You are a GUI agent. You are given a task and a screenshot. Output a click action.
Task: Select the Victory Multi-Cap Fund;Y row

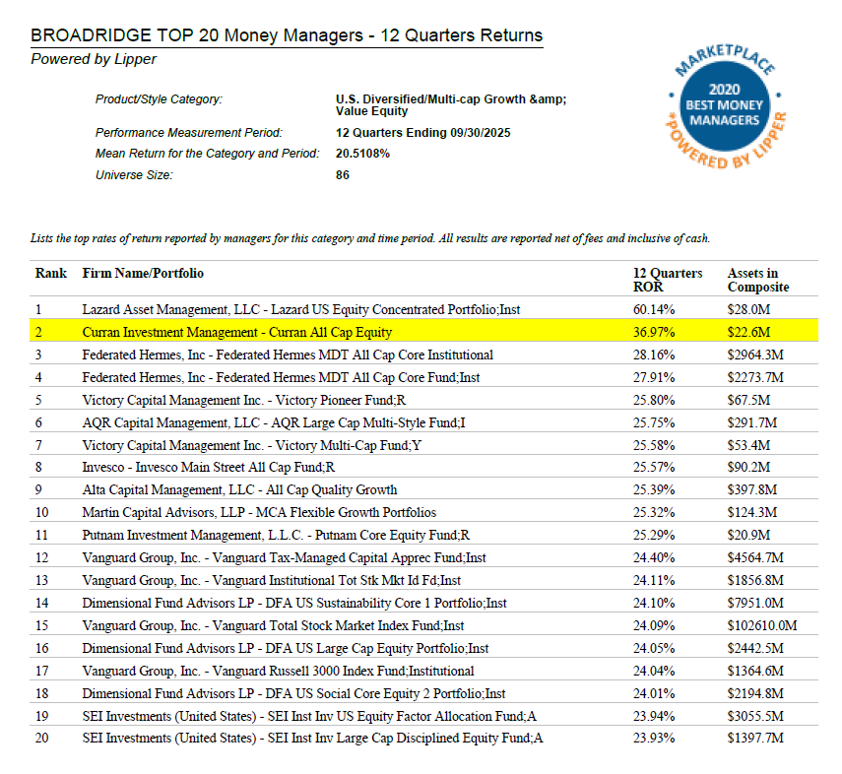(x=423, y=445)
